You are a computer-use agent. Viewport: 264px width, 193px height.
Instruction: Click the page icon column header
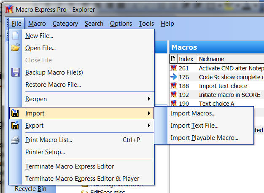(x=173, y=59)
